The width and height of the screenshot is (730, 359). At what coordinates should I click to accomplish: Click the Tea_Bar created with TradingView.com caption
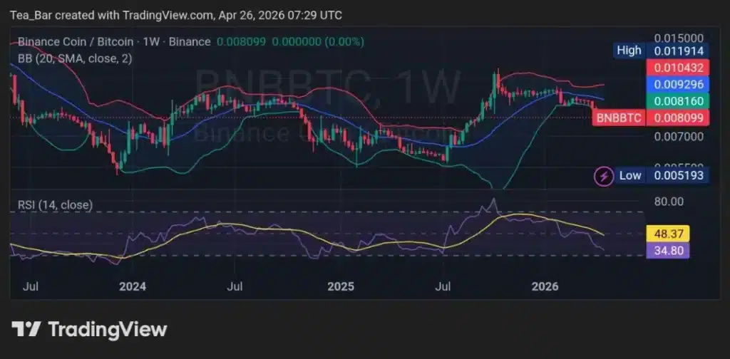tap(176, 16)
